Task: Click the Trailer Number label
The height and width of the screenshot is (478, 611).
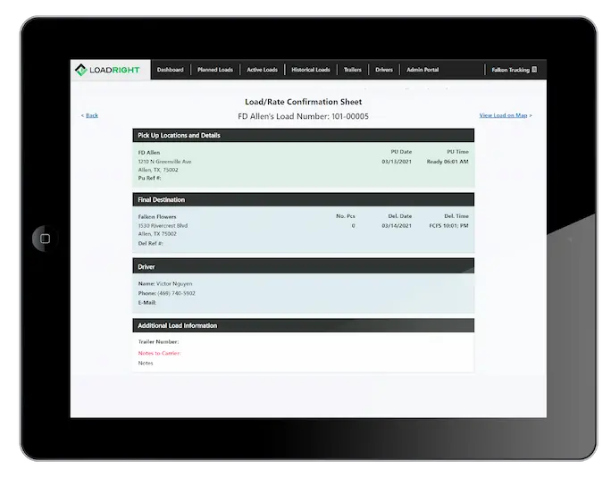Action: click(158, 342)
